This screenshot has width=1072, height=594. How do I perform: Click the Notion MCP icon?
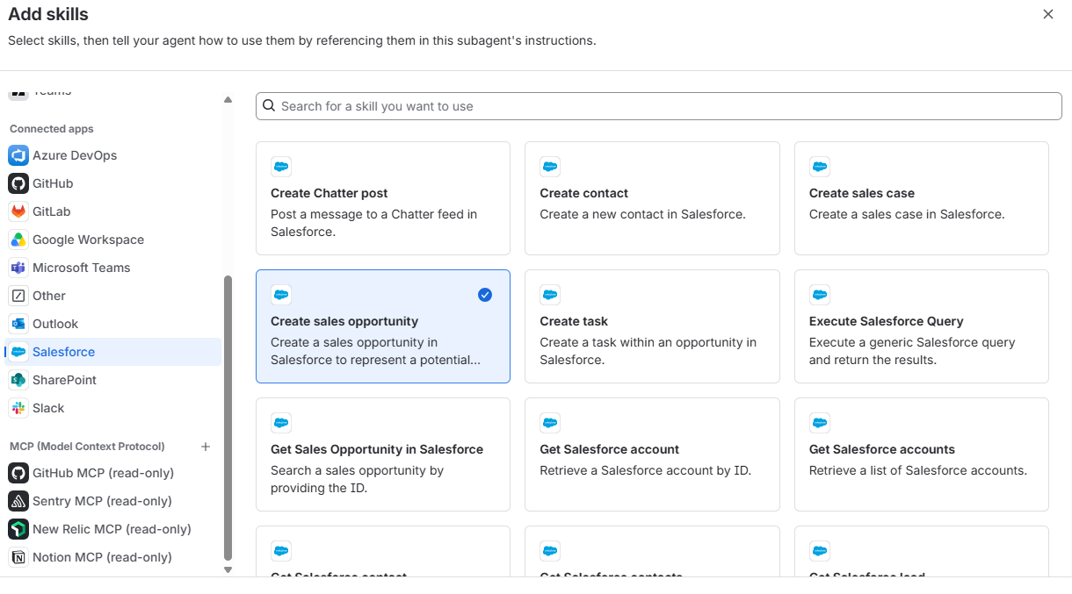point(18,557)
